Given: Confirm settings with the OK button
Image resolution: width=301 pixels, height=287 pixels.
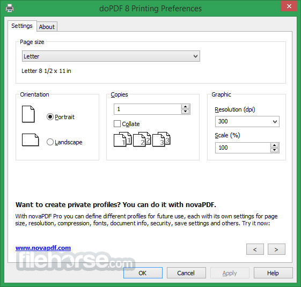Looking at the screenshot, I should coord(143,273).
